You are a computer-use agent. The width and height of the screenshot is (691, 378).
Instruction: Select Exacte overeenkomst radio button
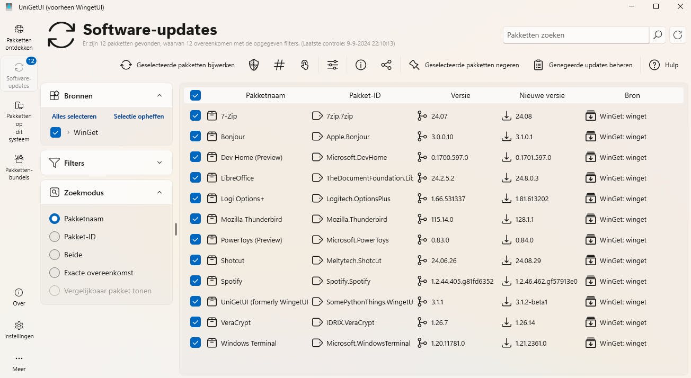point(55,273)
